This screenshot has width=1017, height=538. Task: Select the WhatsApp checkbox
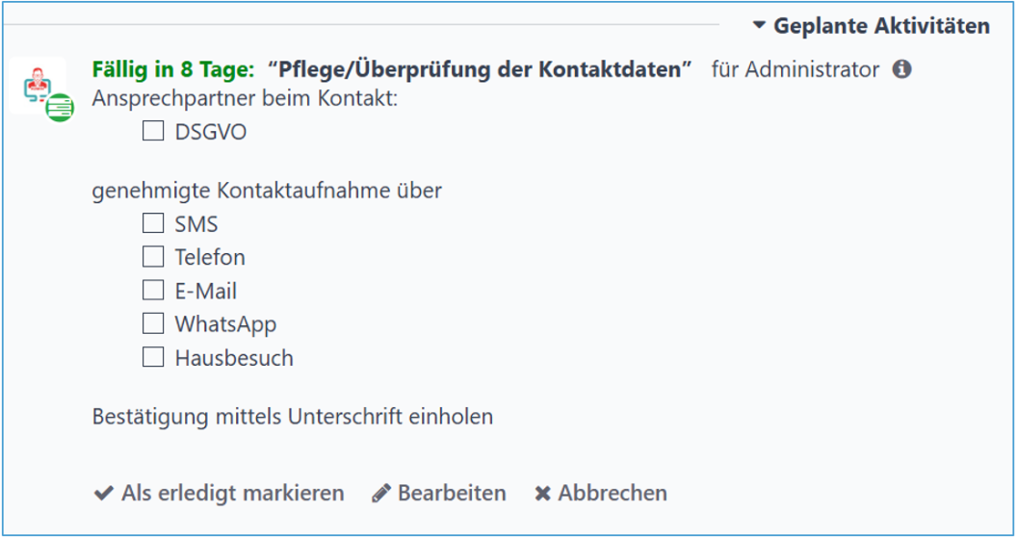(x=153, y=324)
